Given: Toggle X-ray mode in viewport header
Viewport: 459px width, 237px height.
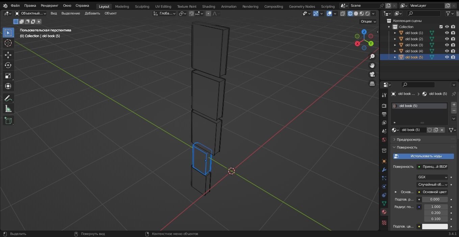Looking at the screenshot, I should (343, 14).
